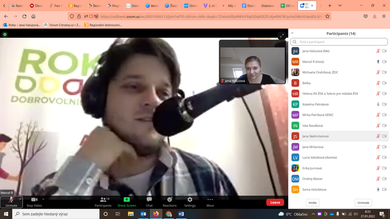The width and height of the screenshot is (390, 219).
Task: Click the JS avatar of Jana Sáahničanová
Action: pos(295,136)
